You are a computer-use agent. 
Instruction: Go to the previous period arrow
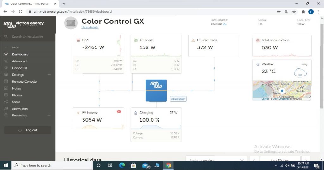pyautogui.click(x=254, y=159)
